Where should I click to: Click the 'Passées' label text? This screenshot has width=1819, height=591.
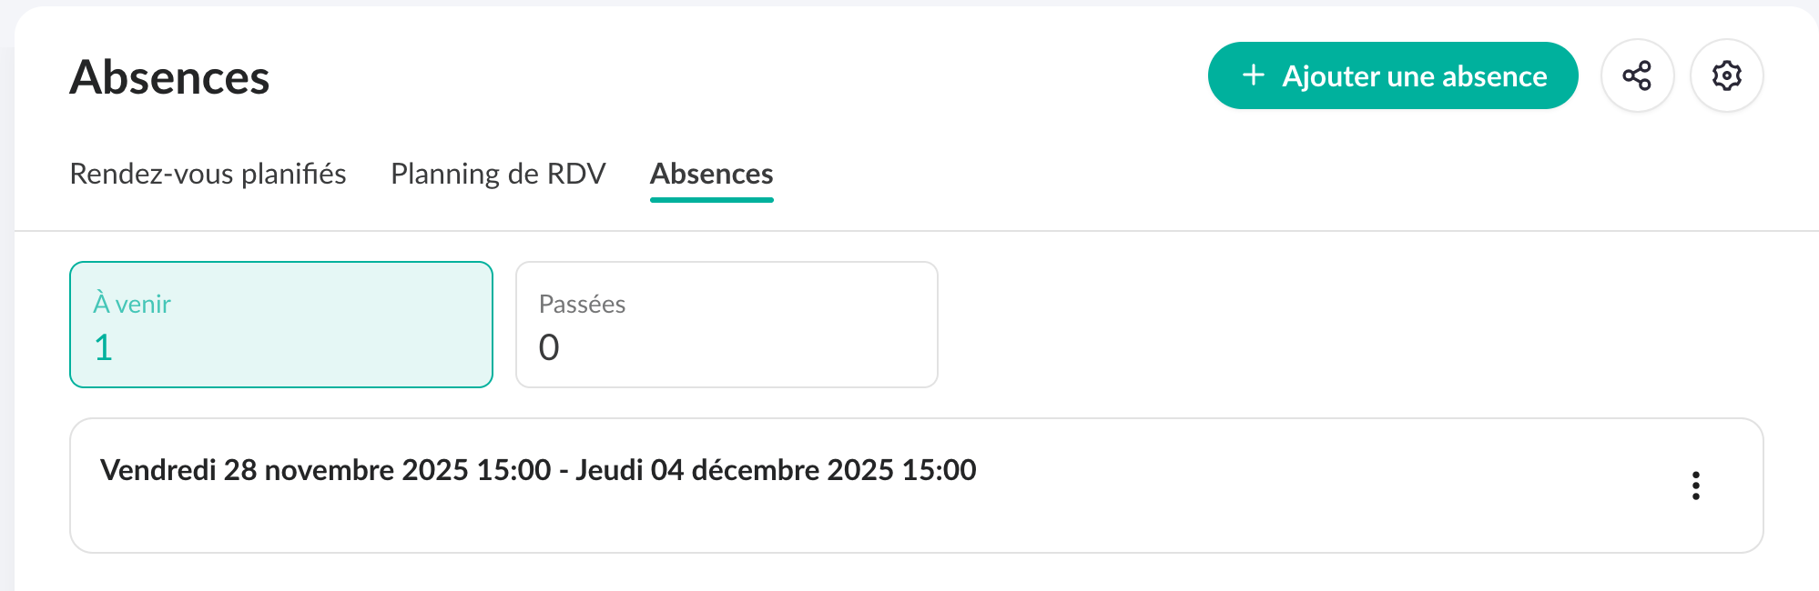pos(582,304)
